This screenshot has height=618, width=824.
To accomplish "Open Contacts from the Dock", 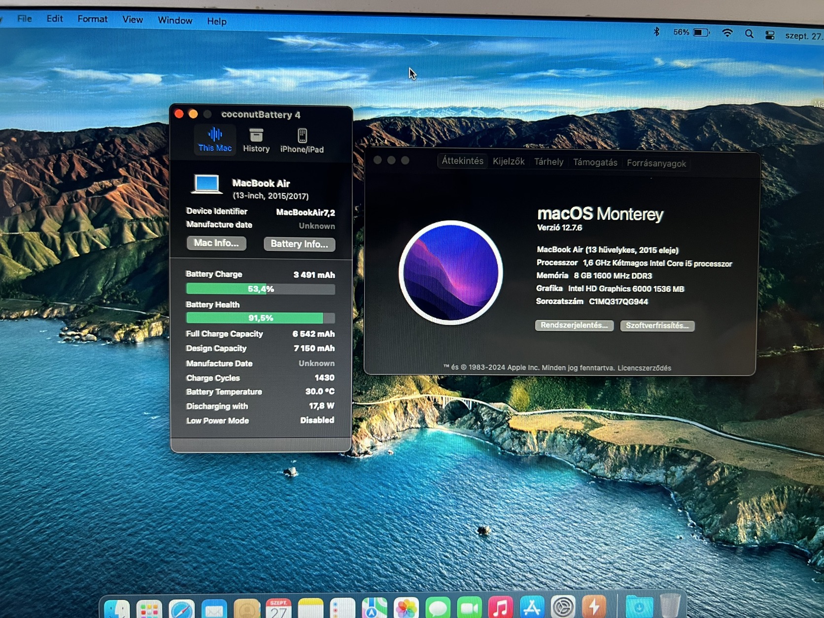I will pos(246,609).
